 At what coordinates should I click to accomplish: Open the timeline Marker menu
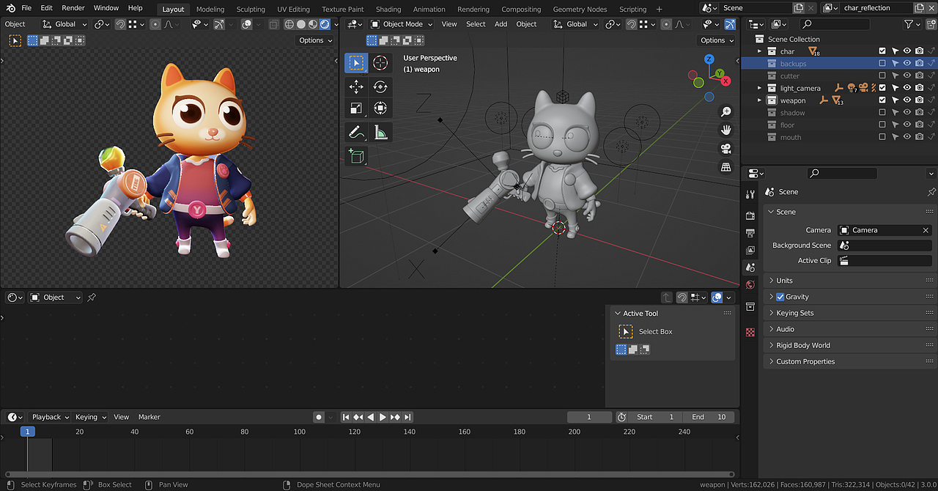149,417
